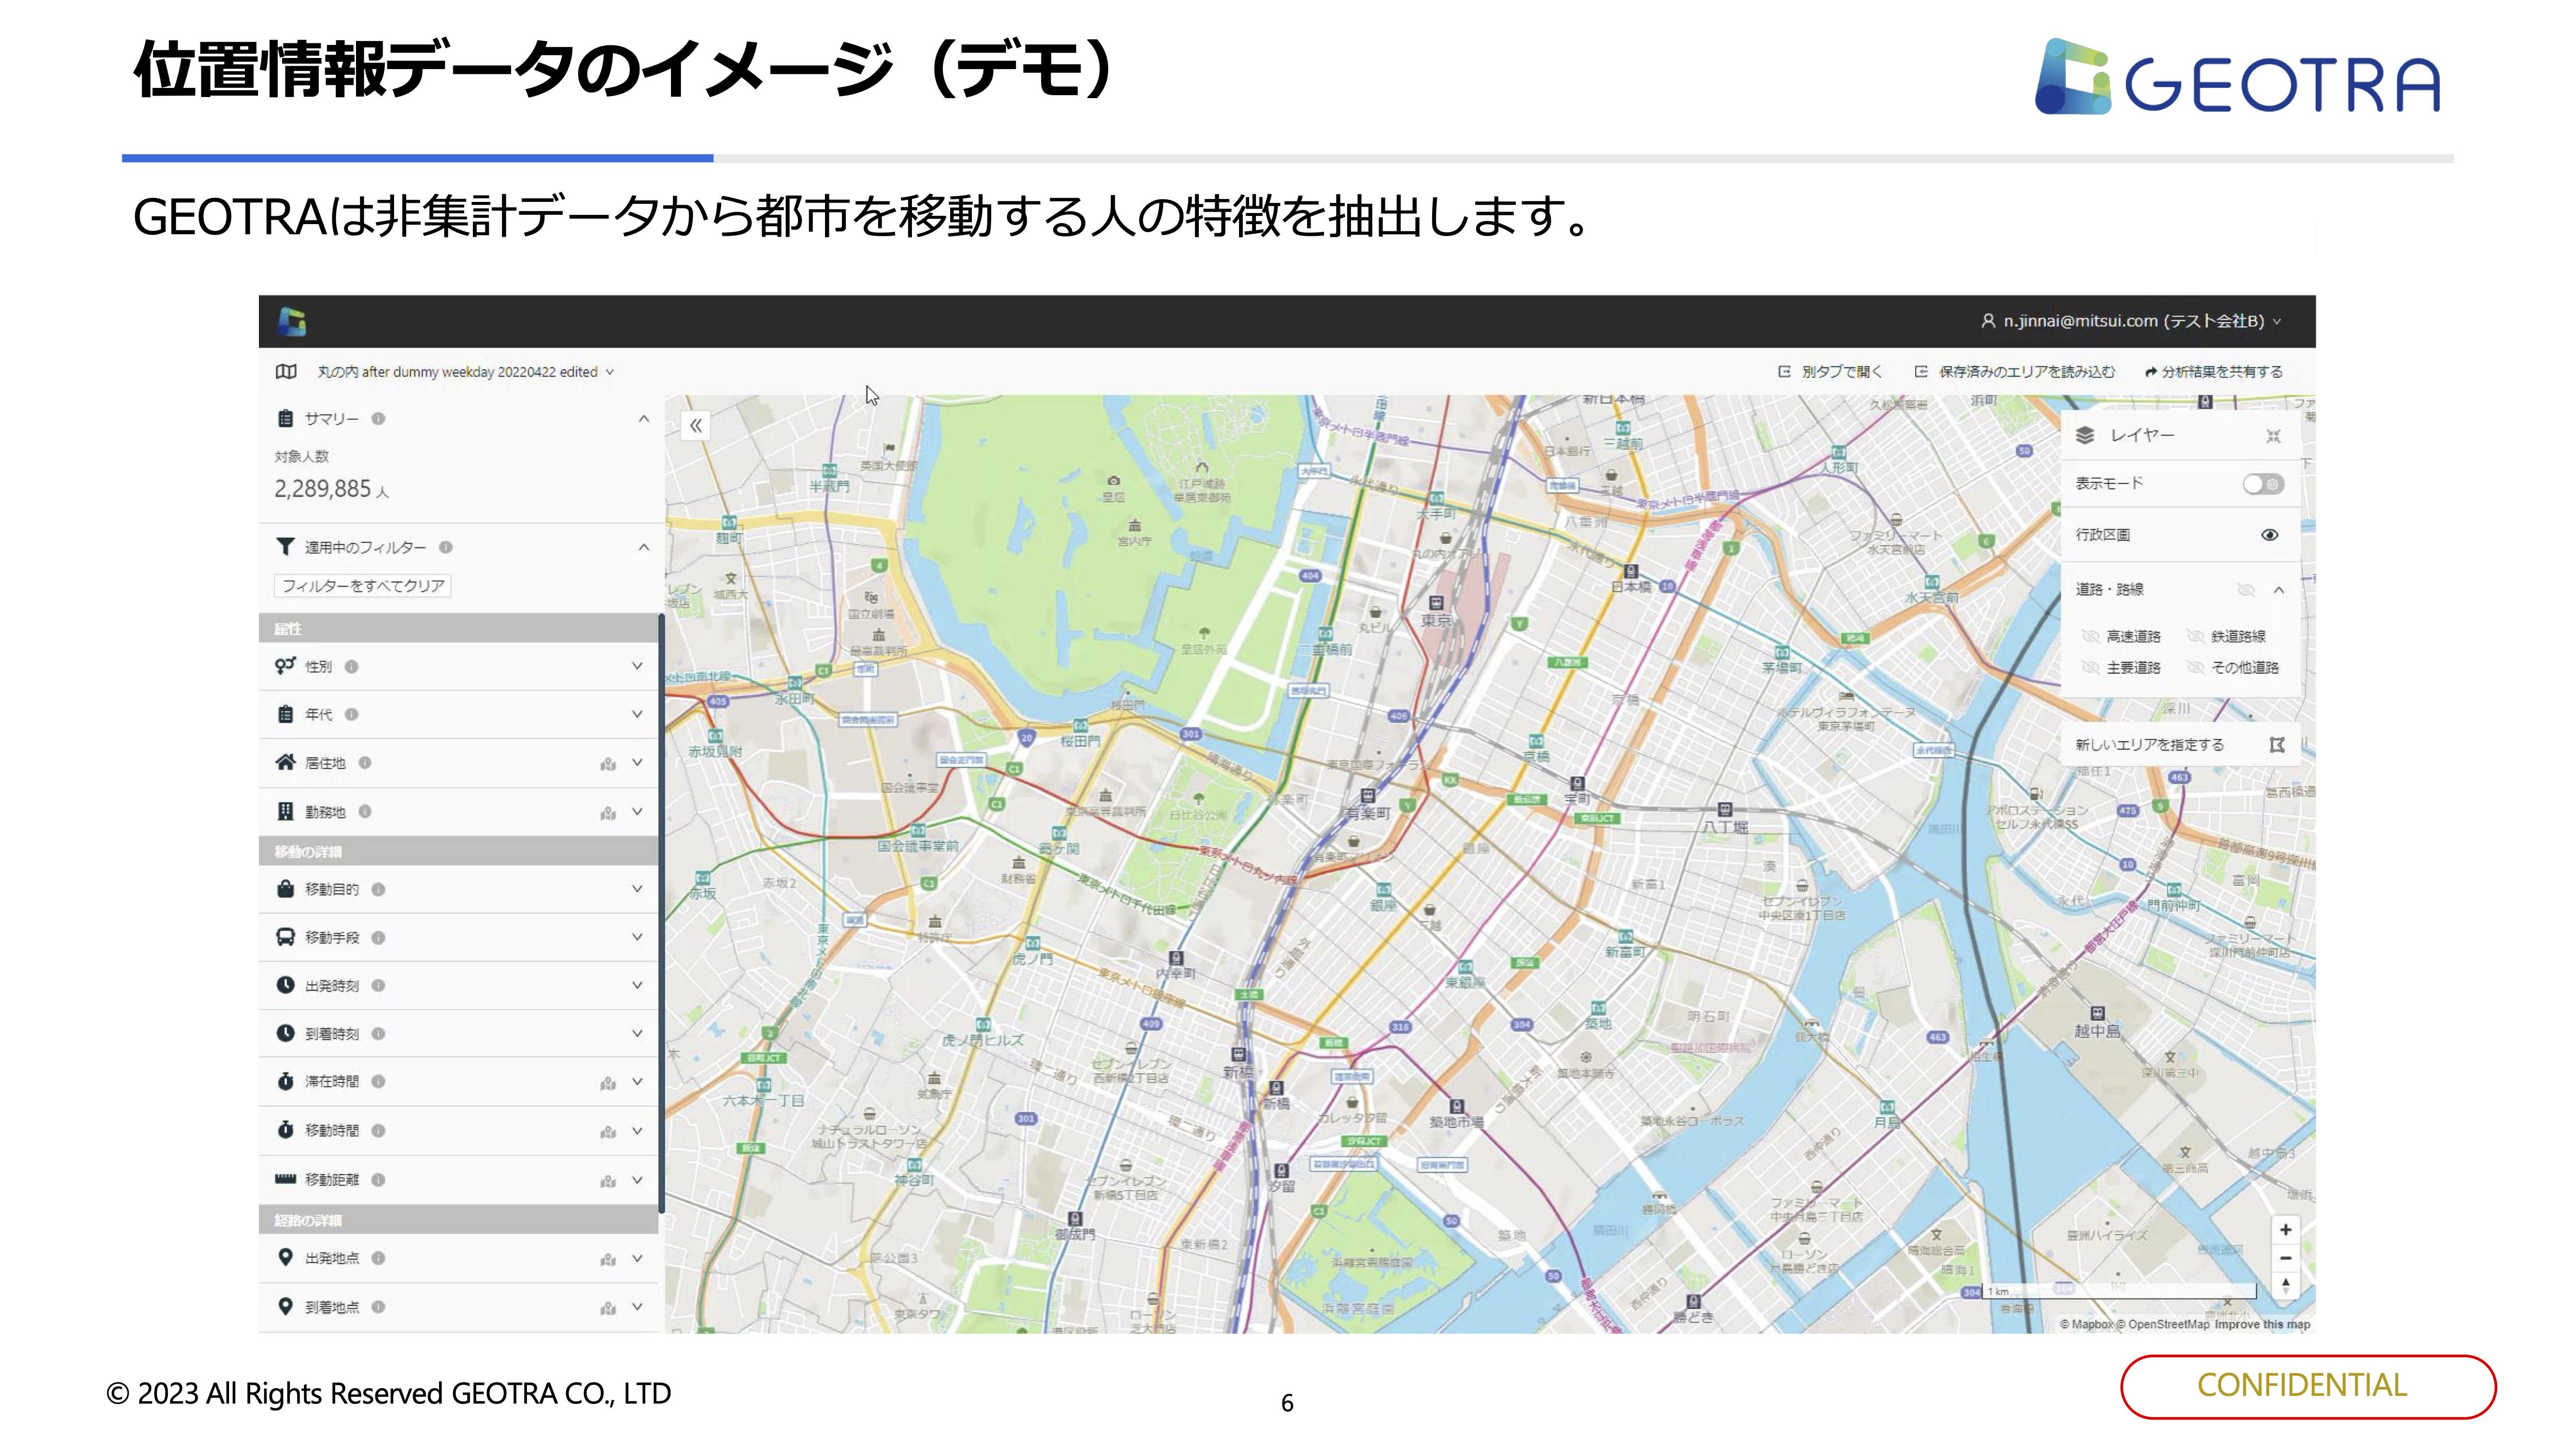Image resolution: width=2576 pixels, height=1449 pixels.
Task: Click info icon beside 対象 サマリー heading
Action: pos(378,419)
